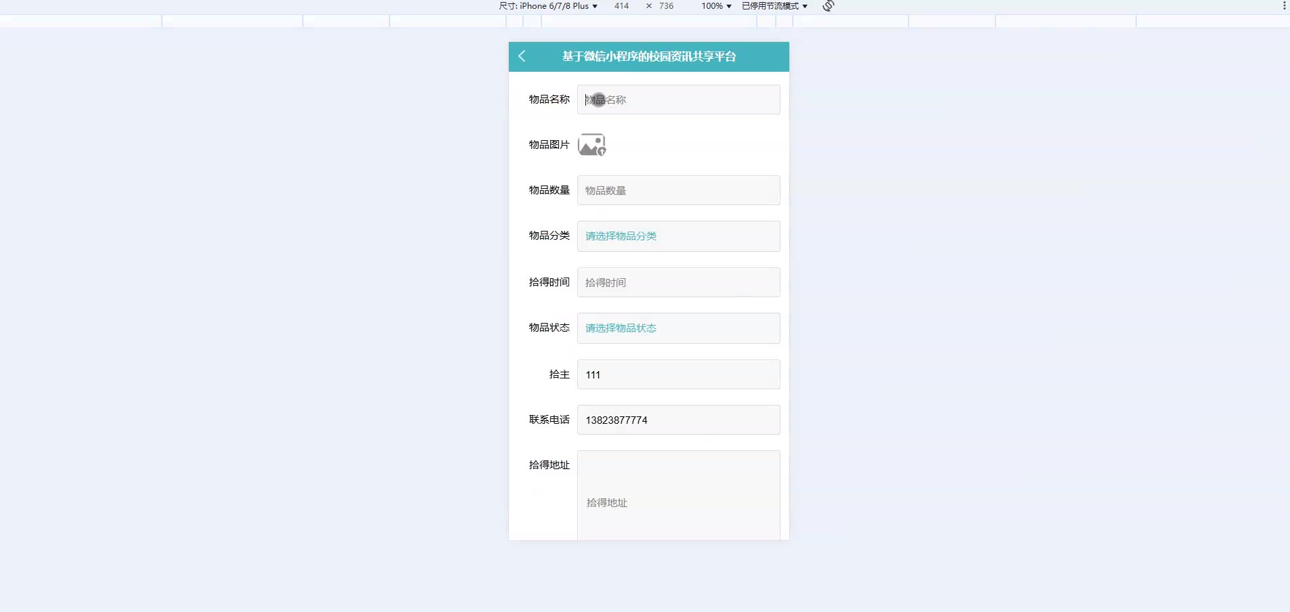
Task: Select the 拾得时间 input field
Action: pyautogui.click(x=678, y=282)
